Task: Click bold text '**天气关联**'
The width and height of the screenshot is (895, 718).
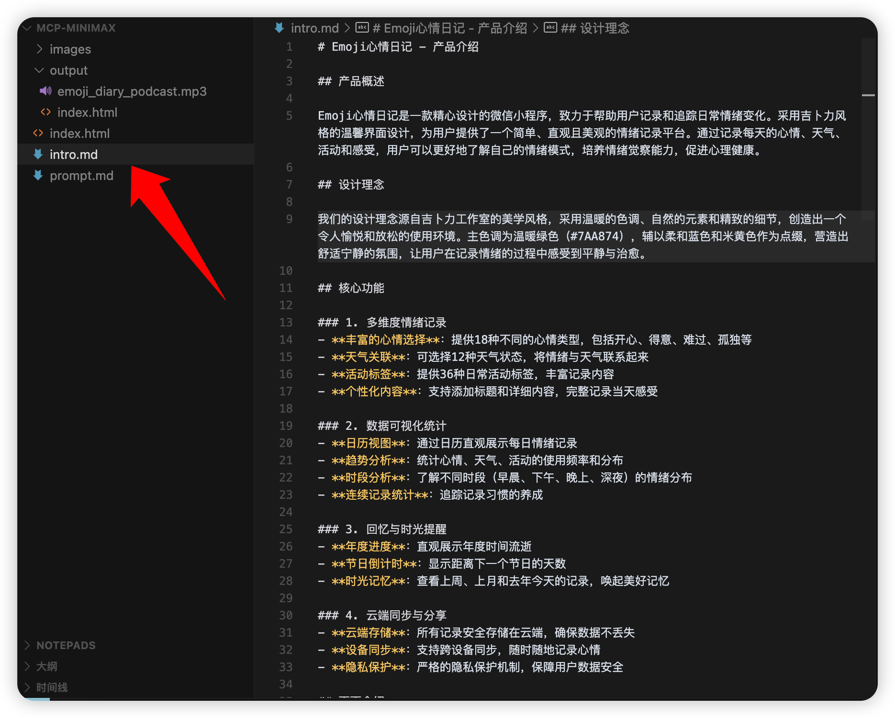Action: coord(368,357)
